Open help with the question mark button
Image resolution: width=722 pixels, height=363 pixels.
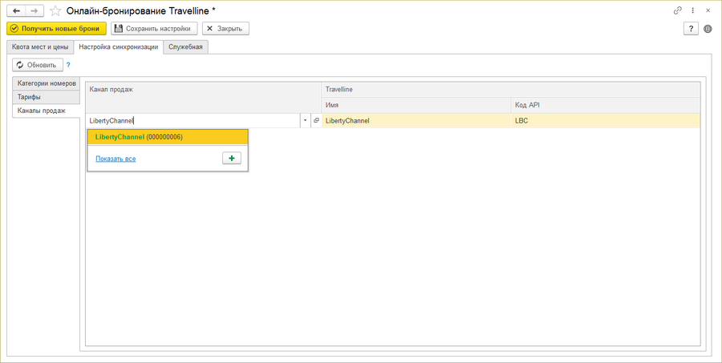pyautogui.click(x=691, y=29)
